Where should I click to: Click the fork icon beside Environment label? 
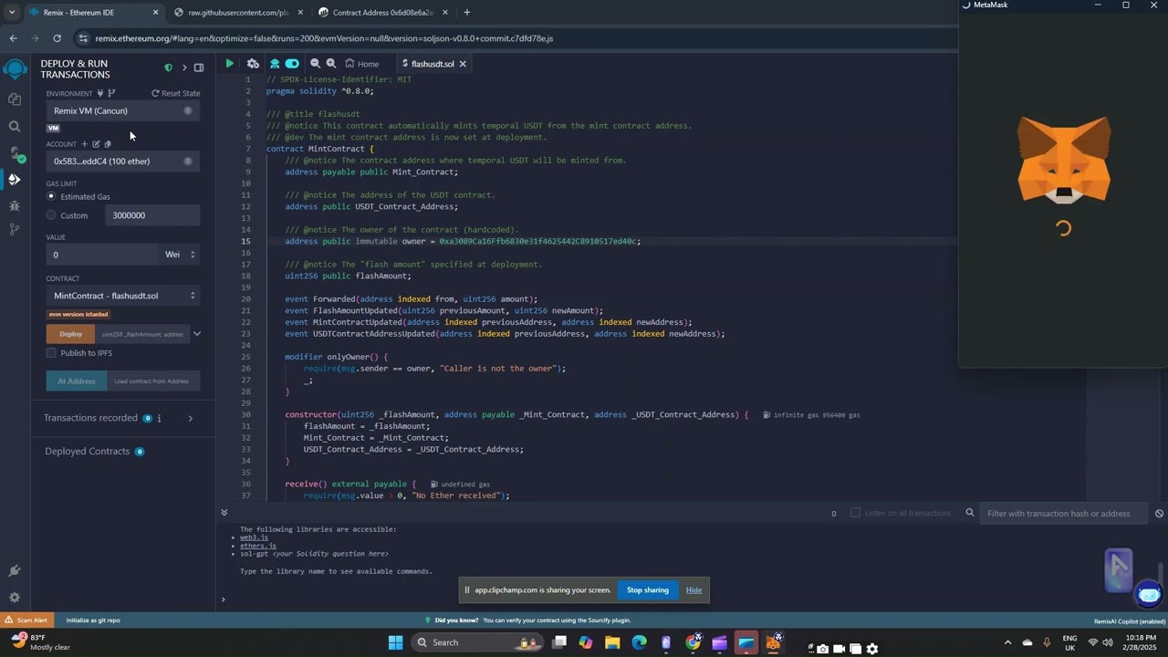pyautogui.click(x=111, y=93)
